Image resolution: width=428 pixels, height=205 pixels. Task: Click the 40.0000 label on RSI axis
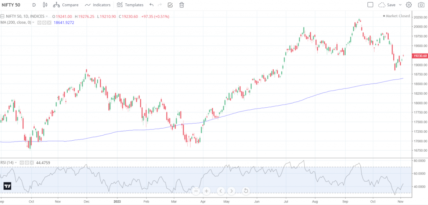420,187
